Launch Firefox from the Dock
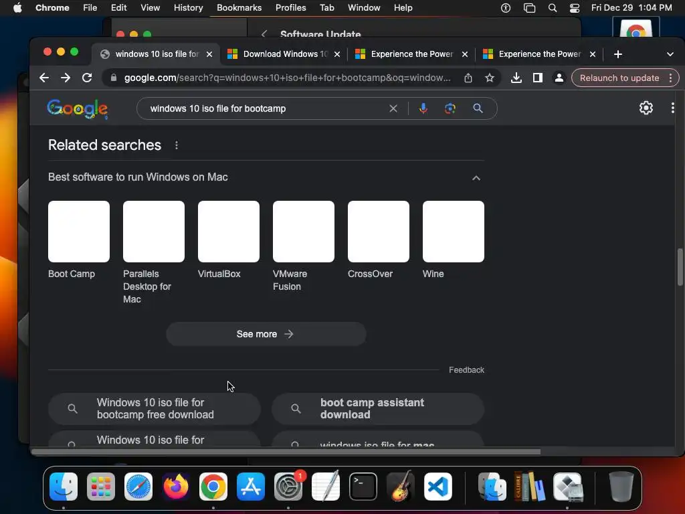The image size is (685, 514). point(176,487)
